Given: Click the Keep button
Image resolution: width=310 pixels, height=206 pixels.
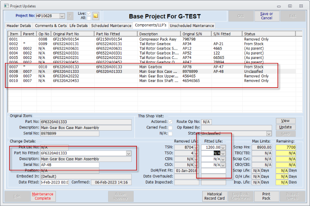Looking at the screenshot, I should [x=285, y=134].
